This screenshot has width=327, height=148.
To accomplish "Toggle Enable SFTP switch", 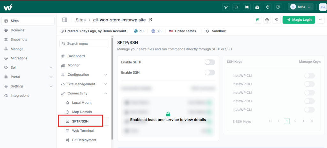I will [x=209, y=62].
